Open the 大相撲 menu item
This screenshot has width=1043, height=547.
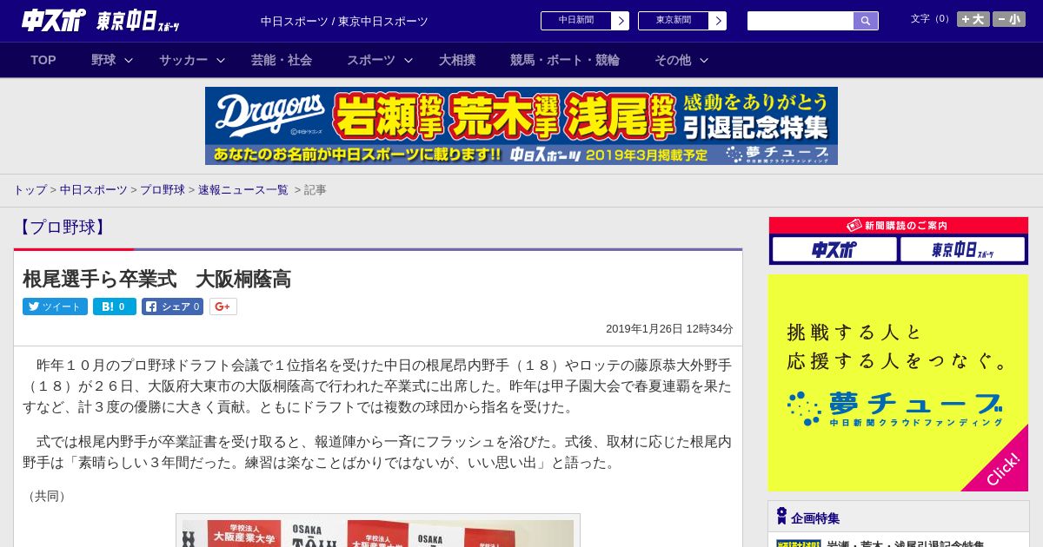tap(457, 60)
